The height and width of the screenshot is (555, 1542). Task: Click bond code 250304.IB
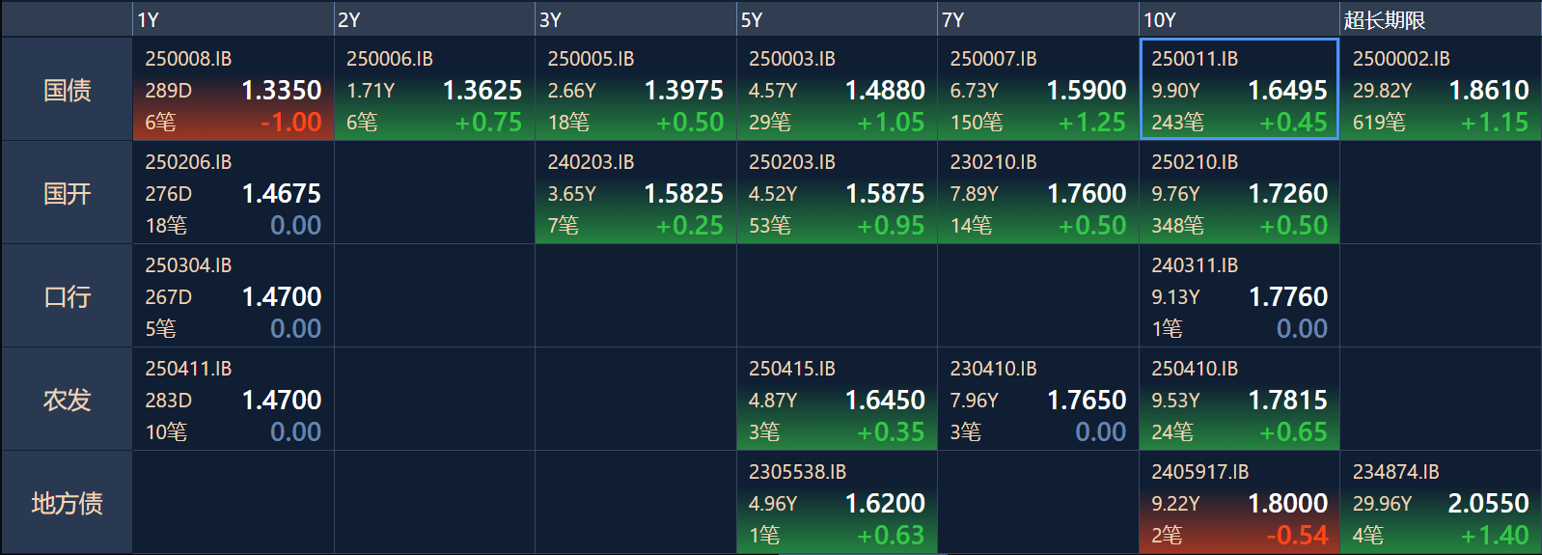(188, 265)
